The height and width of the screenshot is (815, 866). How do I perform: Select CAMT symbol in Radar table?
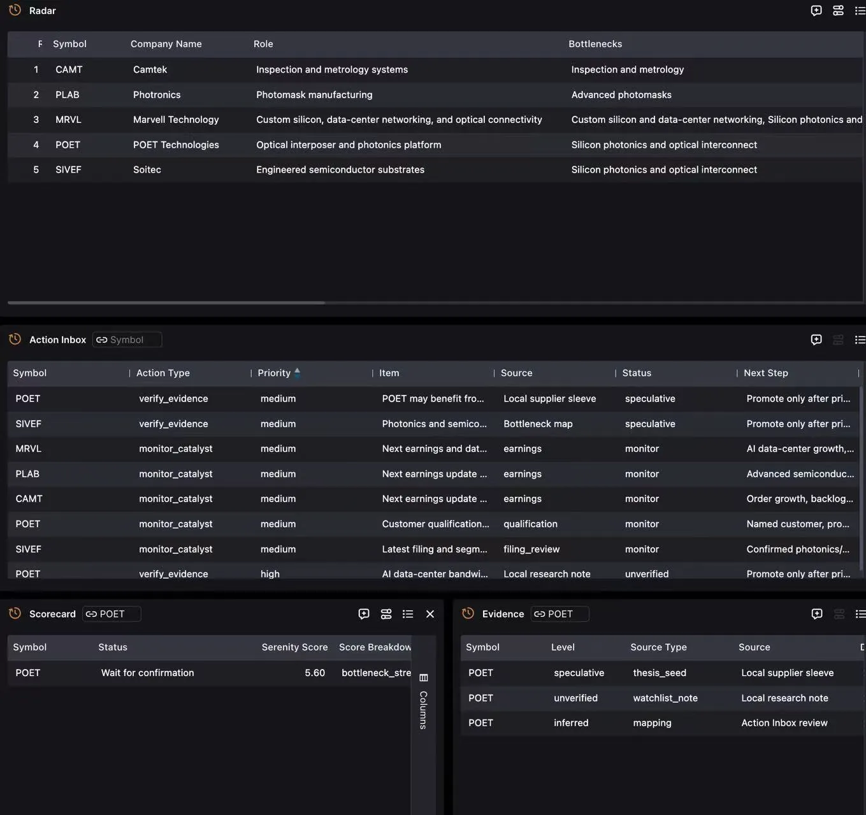(x=69, y=69)
